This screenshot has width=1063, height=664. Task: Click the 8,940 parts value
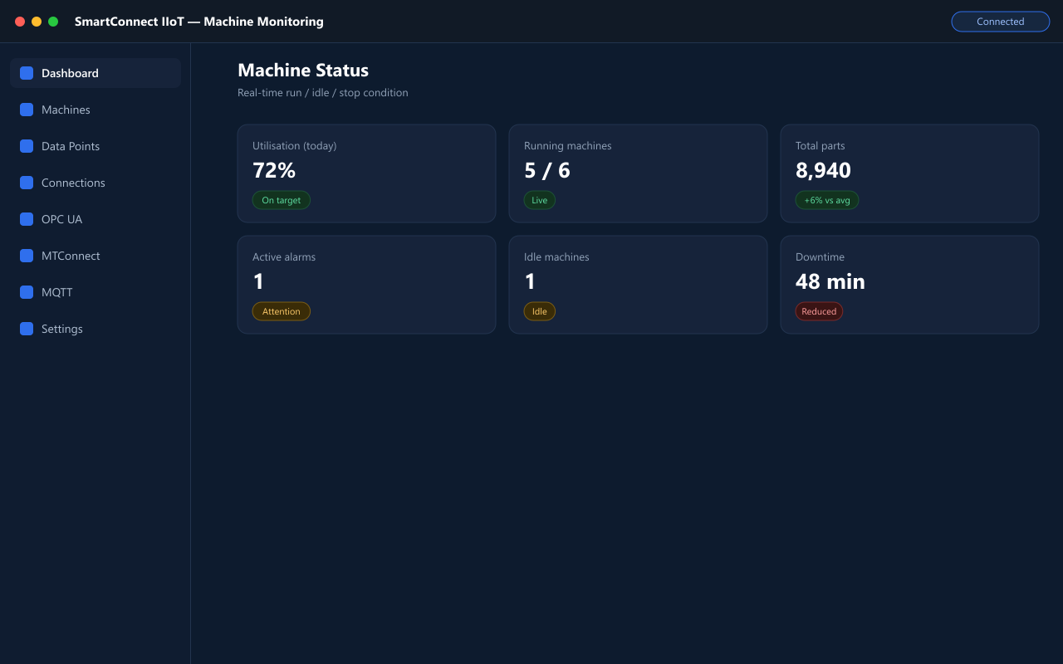click(823, 170)
